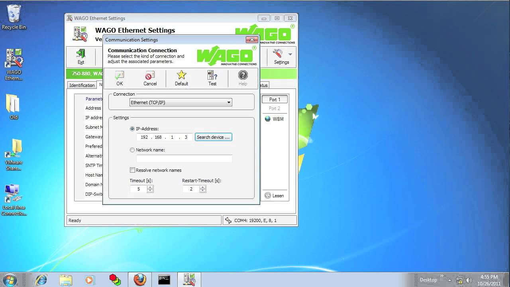Switch to the Identification tab
The height and width of the screenshot is (287, 510).
[82, 85]
